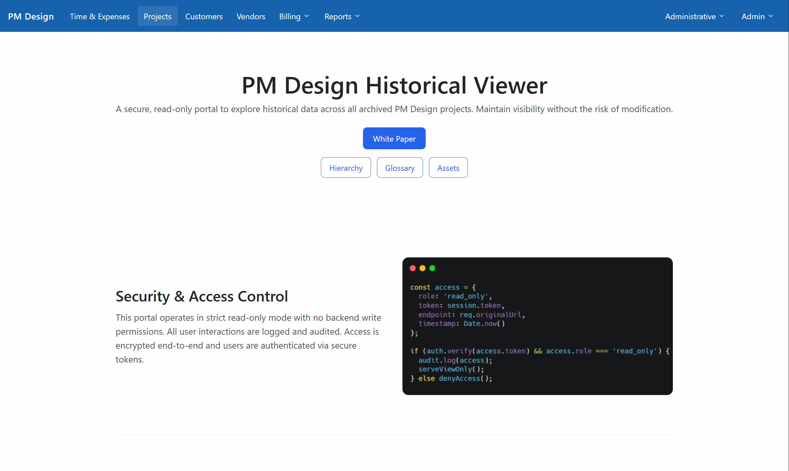Open the Vendors page
789x471 pixels.
pyautogui.click(x=251, y=16)
